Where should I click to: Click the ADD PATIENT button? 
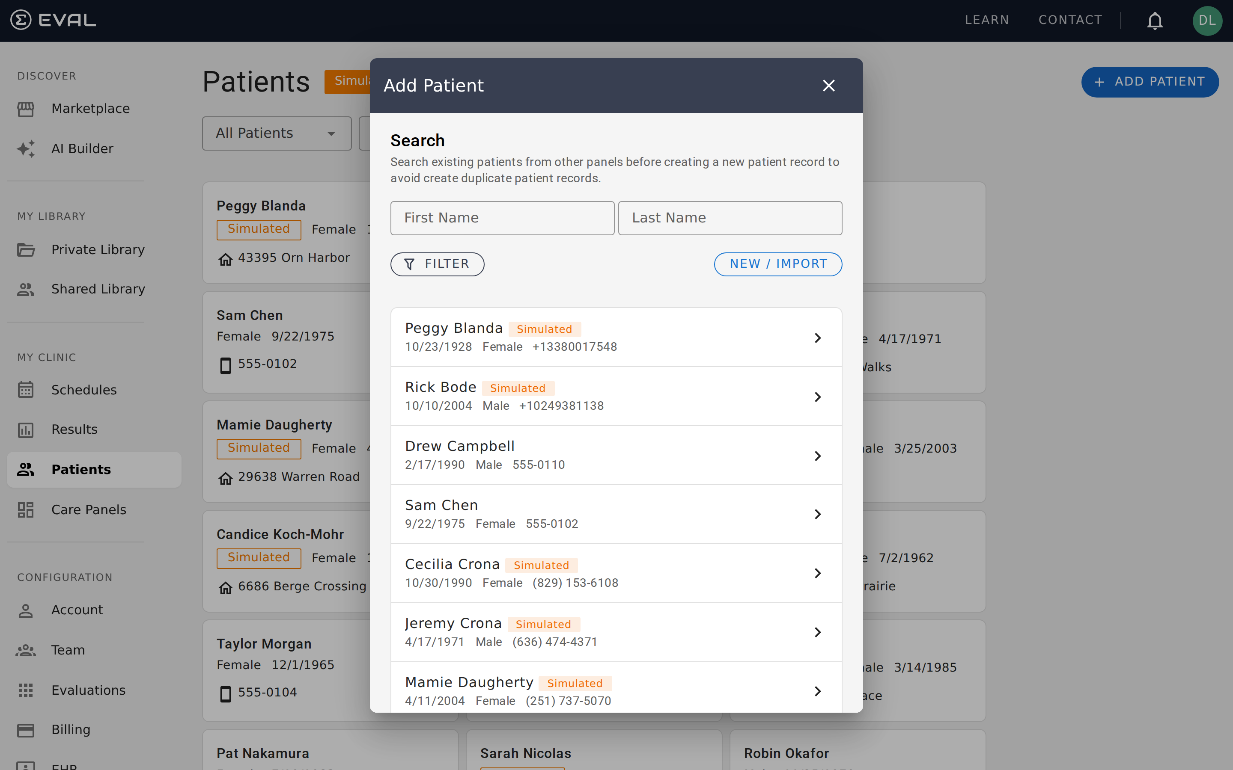click(1150, 81)
